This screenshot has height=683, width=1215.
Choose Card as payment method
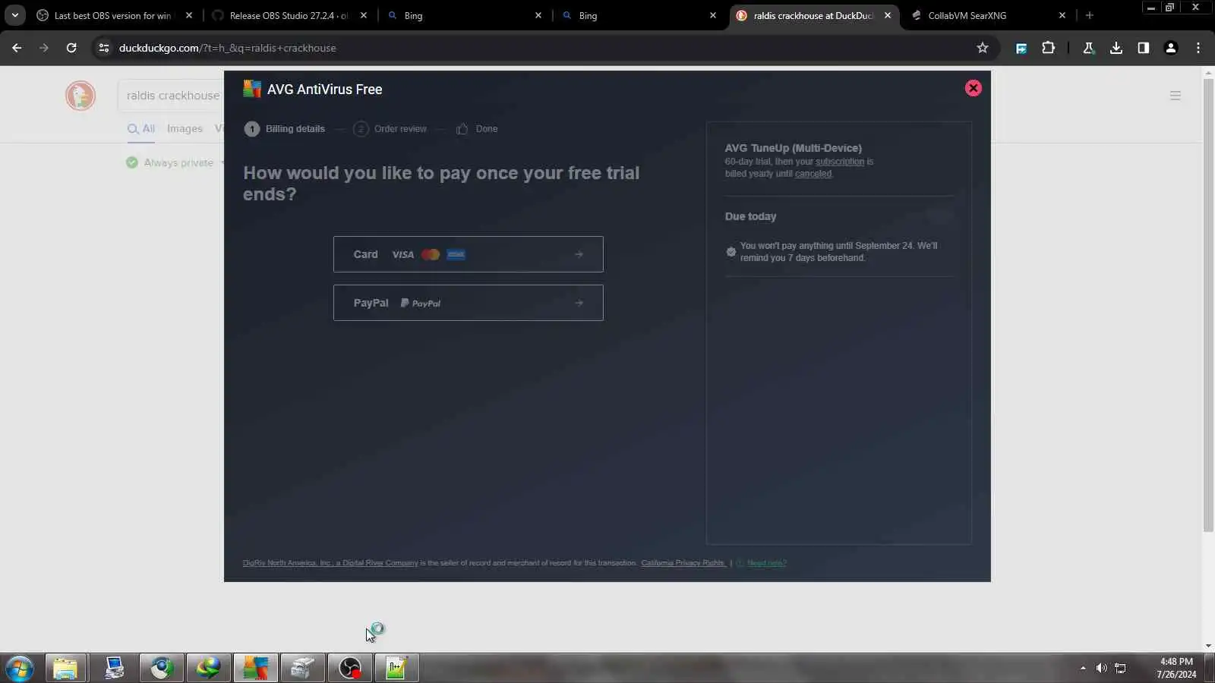(x=468, y=254)
